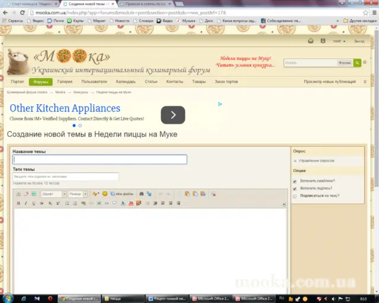Enable 'Подписаться на тему?' checkbox
The height and width of the screenshot is (303, 379).
click(x=295, y=196)
